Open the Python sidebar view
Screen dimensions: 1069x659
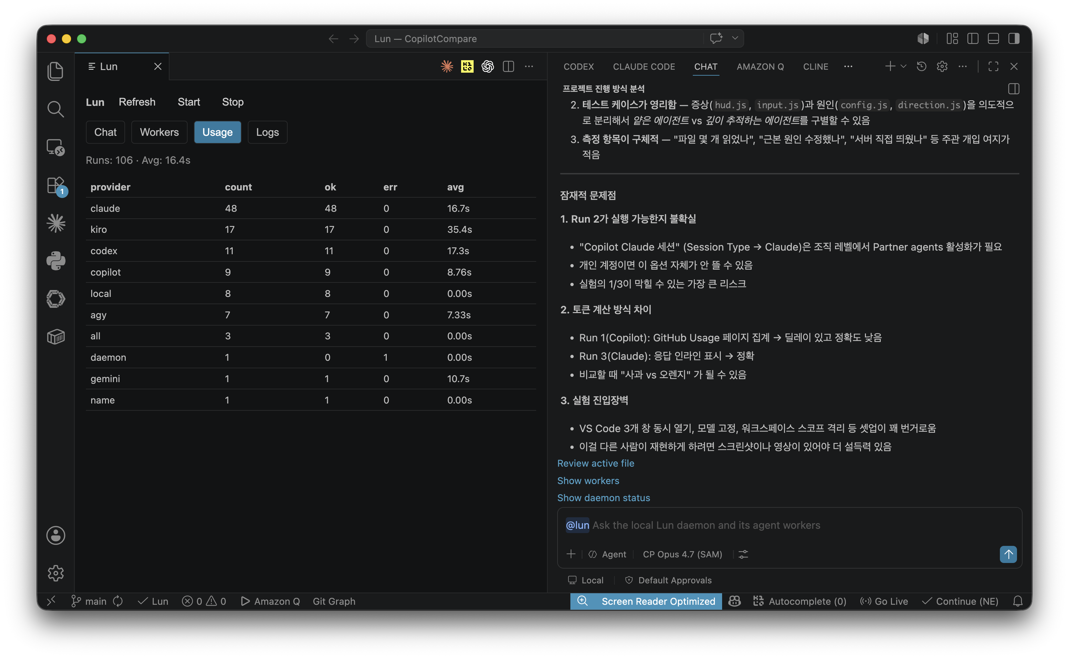pos(55,261)
